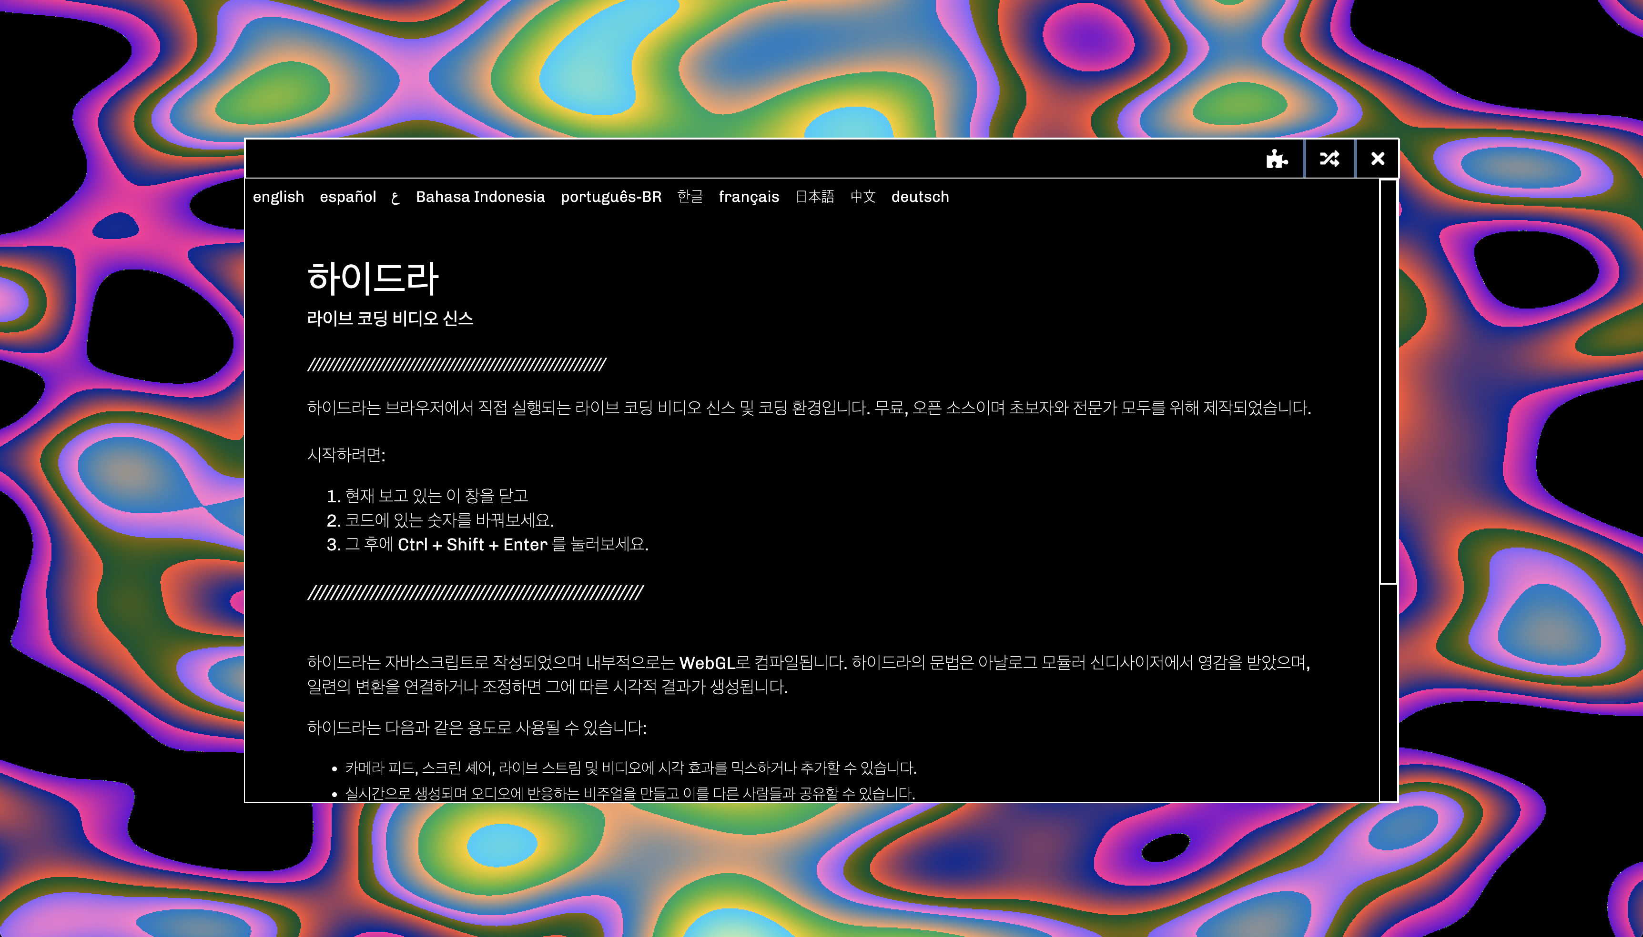The height and width of the screenshot is (937, 1643).
Task: Click the shuffle sketch icon
Action: [1329, 159]
